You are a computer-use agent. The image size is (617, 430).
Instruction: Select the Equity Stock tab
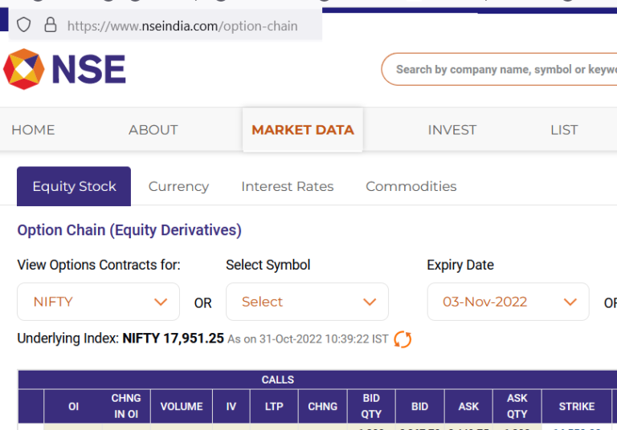click(x=74, y=186)
